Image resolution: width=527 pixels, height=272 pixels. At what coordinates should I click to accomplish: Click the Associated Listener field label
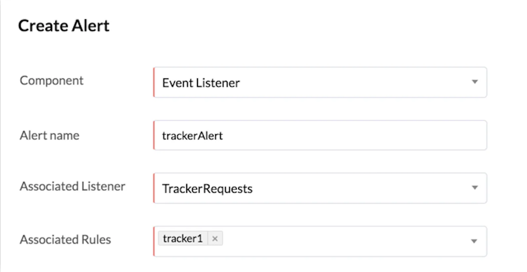click(x=72, y=186)
